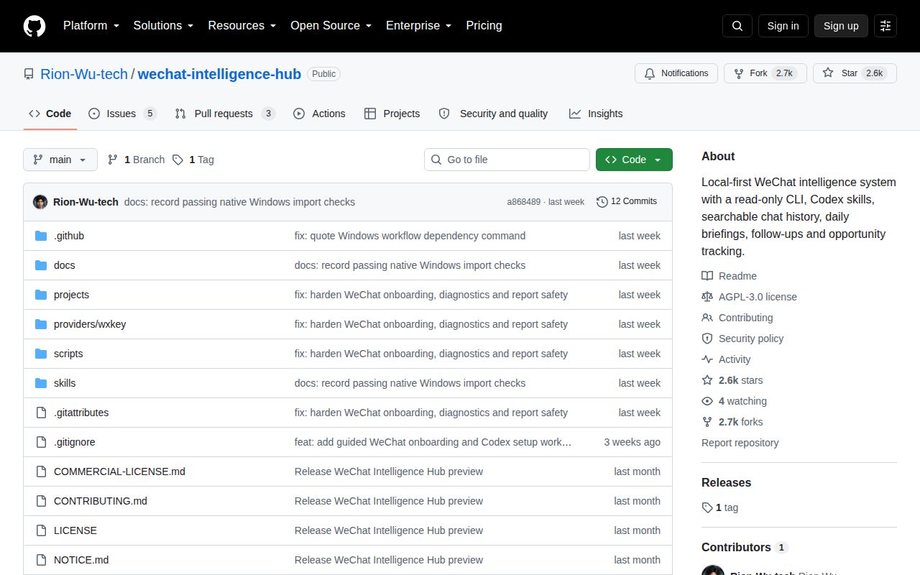Image resolution: width=920 pixels, height=575 pixels.
Task: Open the .gitignore file name
Action: pyautogui.click(x=75, y=442)
